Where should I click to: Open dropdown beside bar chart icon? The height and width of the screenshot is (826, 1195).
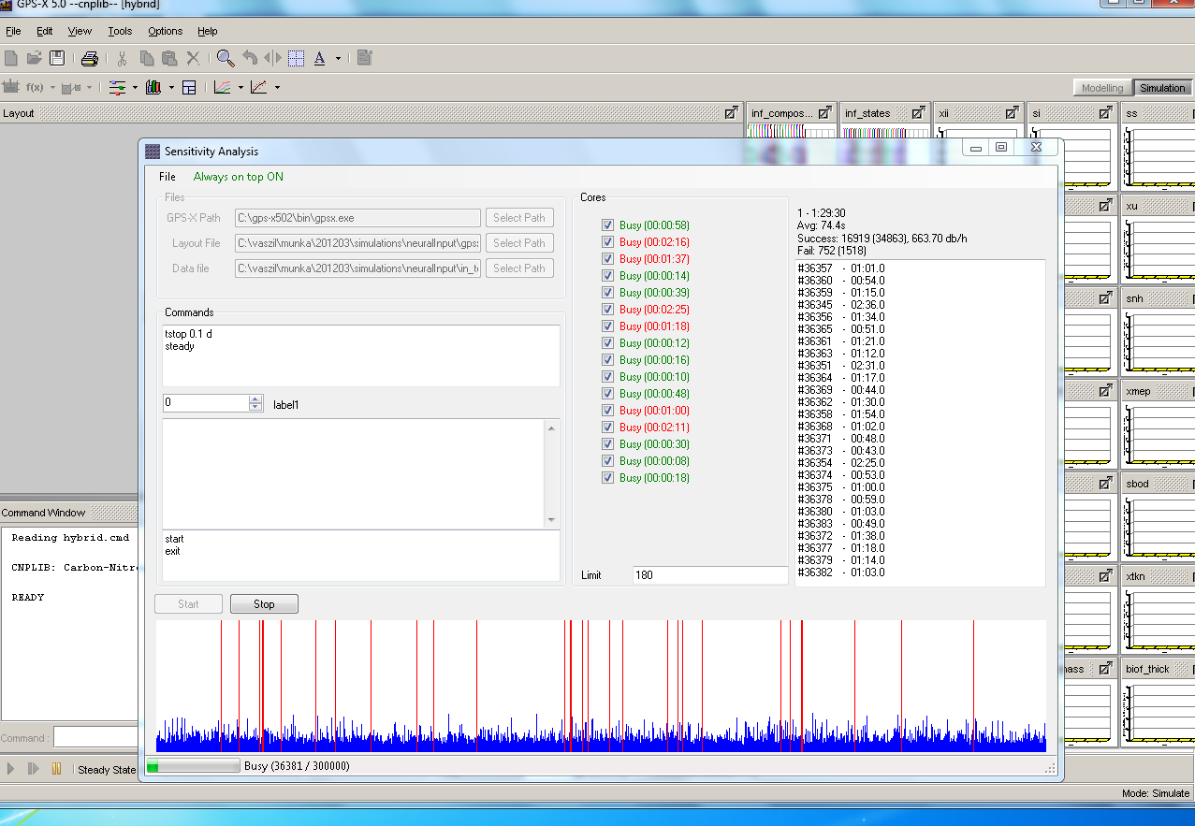(171, 88)
